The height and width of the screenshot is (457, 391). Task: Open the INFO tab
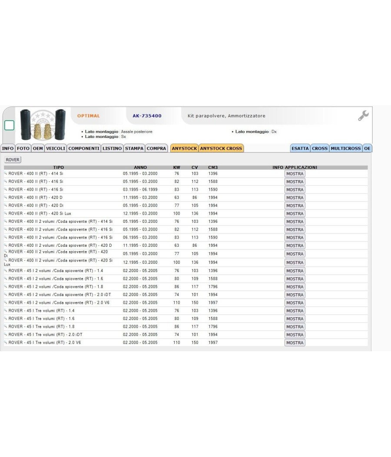tap(8, 148)
